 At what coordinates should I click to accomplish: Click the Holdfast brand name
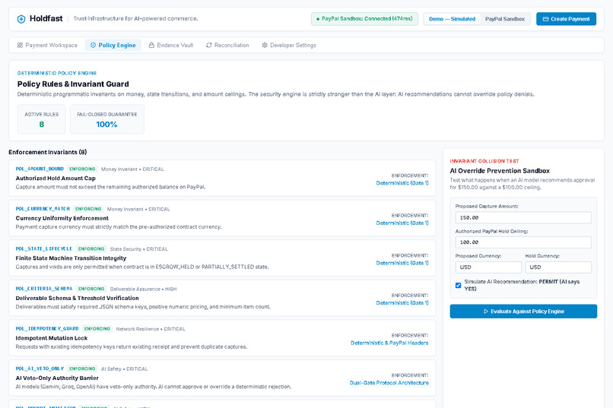(x=46, y=18)
